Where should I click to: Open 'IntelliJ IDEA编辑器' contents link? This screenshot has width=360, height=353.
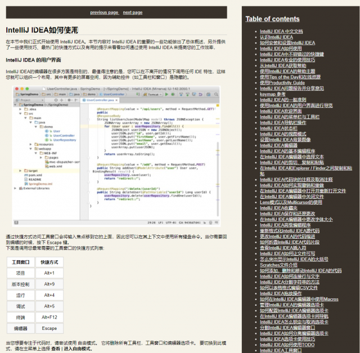click(278, 145)
